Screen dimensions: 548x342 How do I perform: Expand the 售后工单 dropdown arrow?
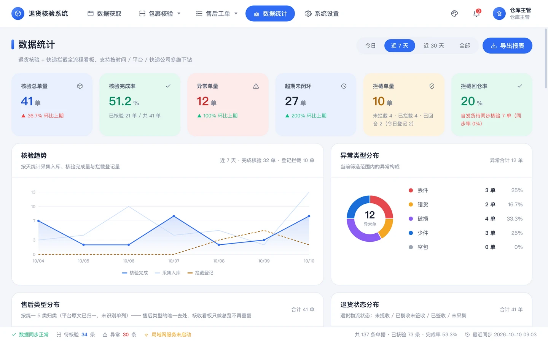tap(236, 14)
